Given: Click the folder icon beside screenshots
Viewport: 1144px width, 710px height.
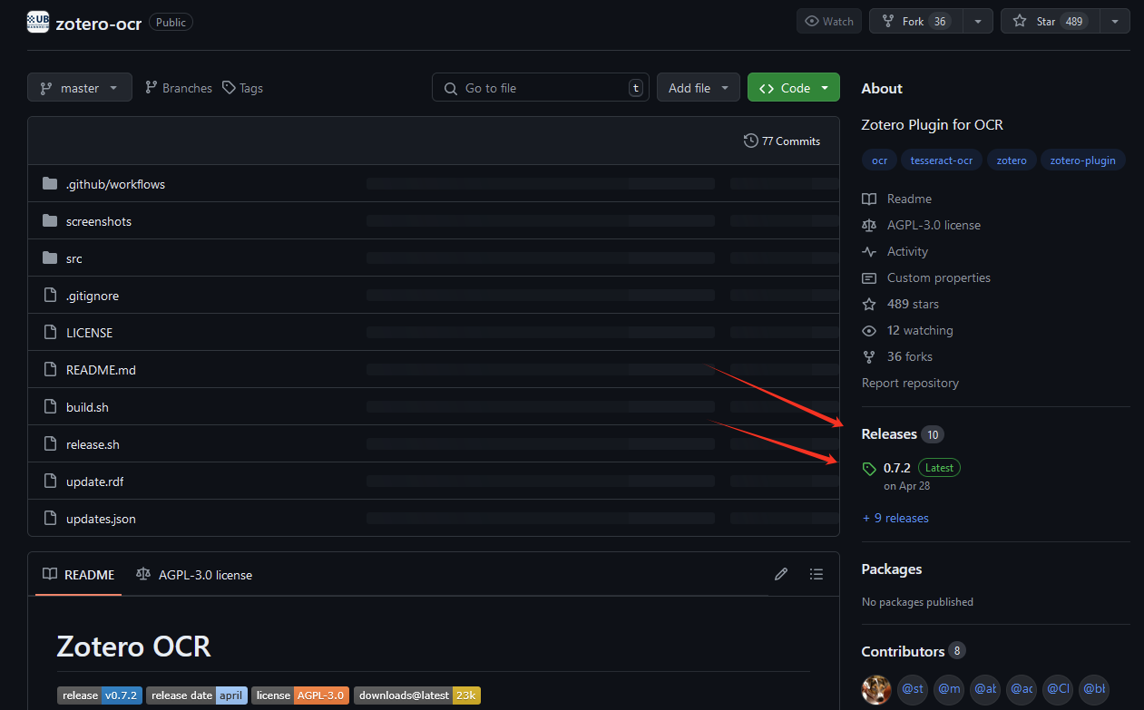Looking at the screenshot, I should pyautogui.click(x=50, y=221).
